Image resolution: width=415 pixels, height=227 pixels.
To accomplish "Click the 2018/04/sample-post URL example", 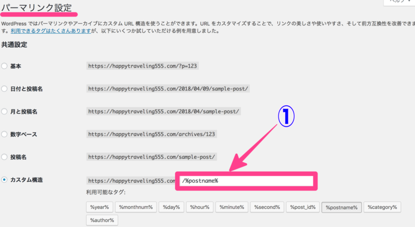I will (163, 112).
